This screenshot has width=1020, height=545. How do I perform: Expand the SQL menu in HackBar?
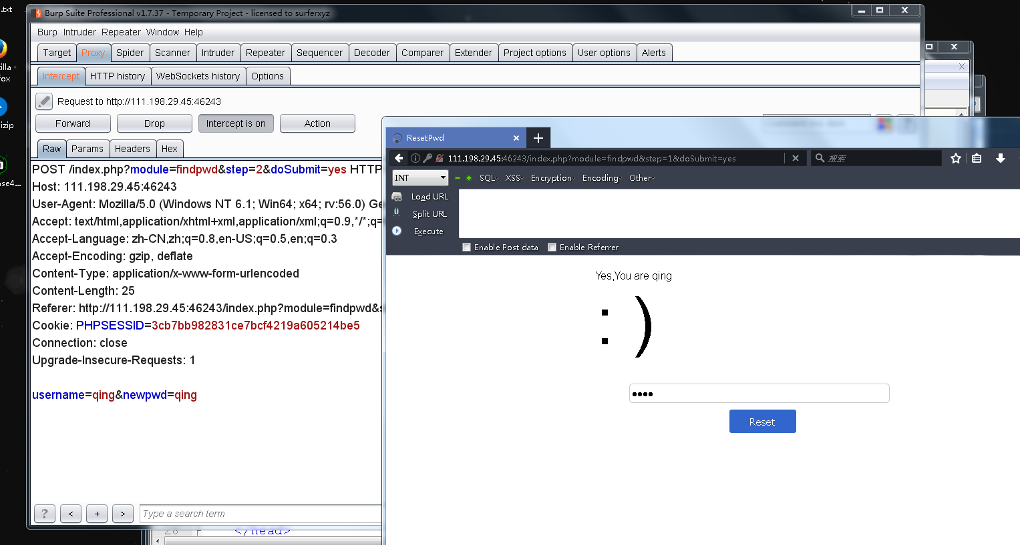point(488,178)
